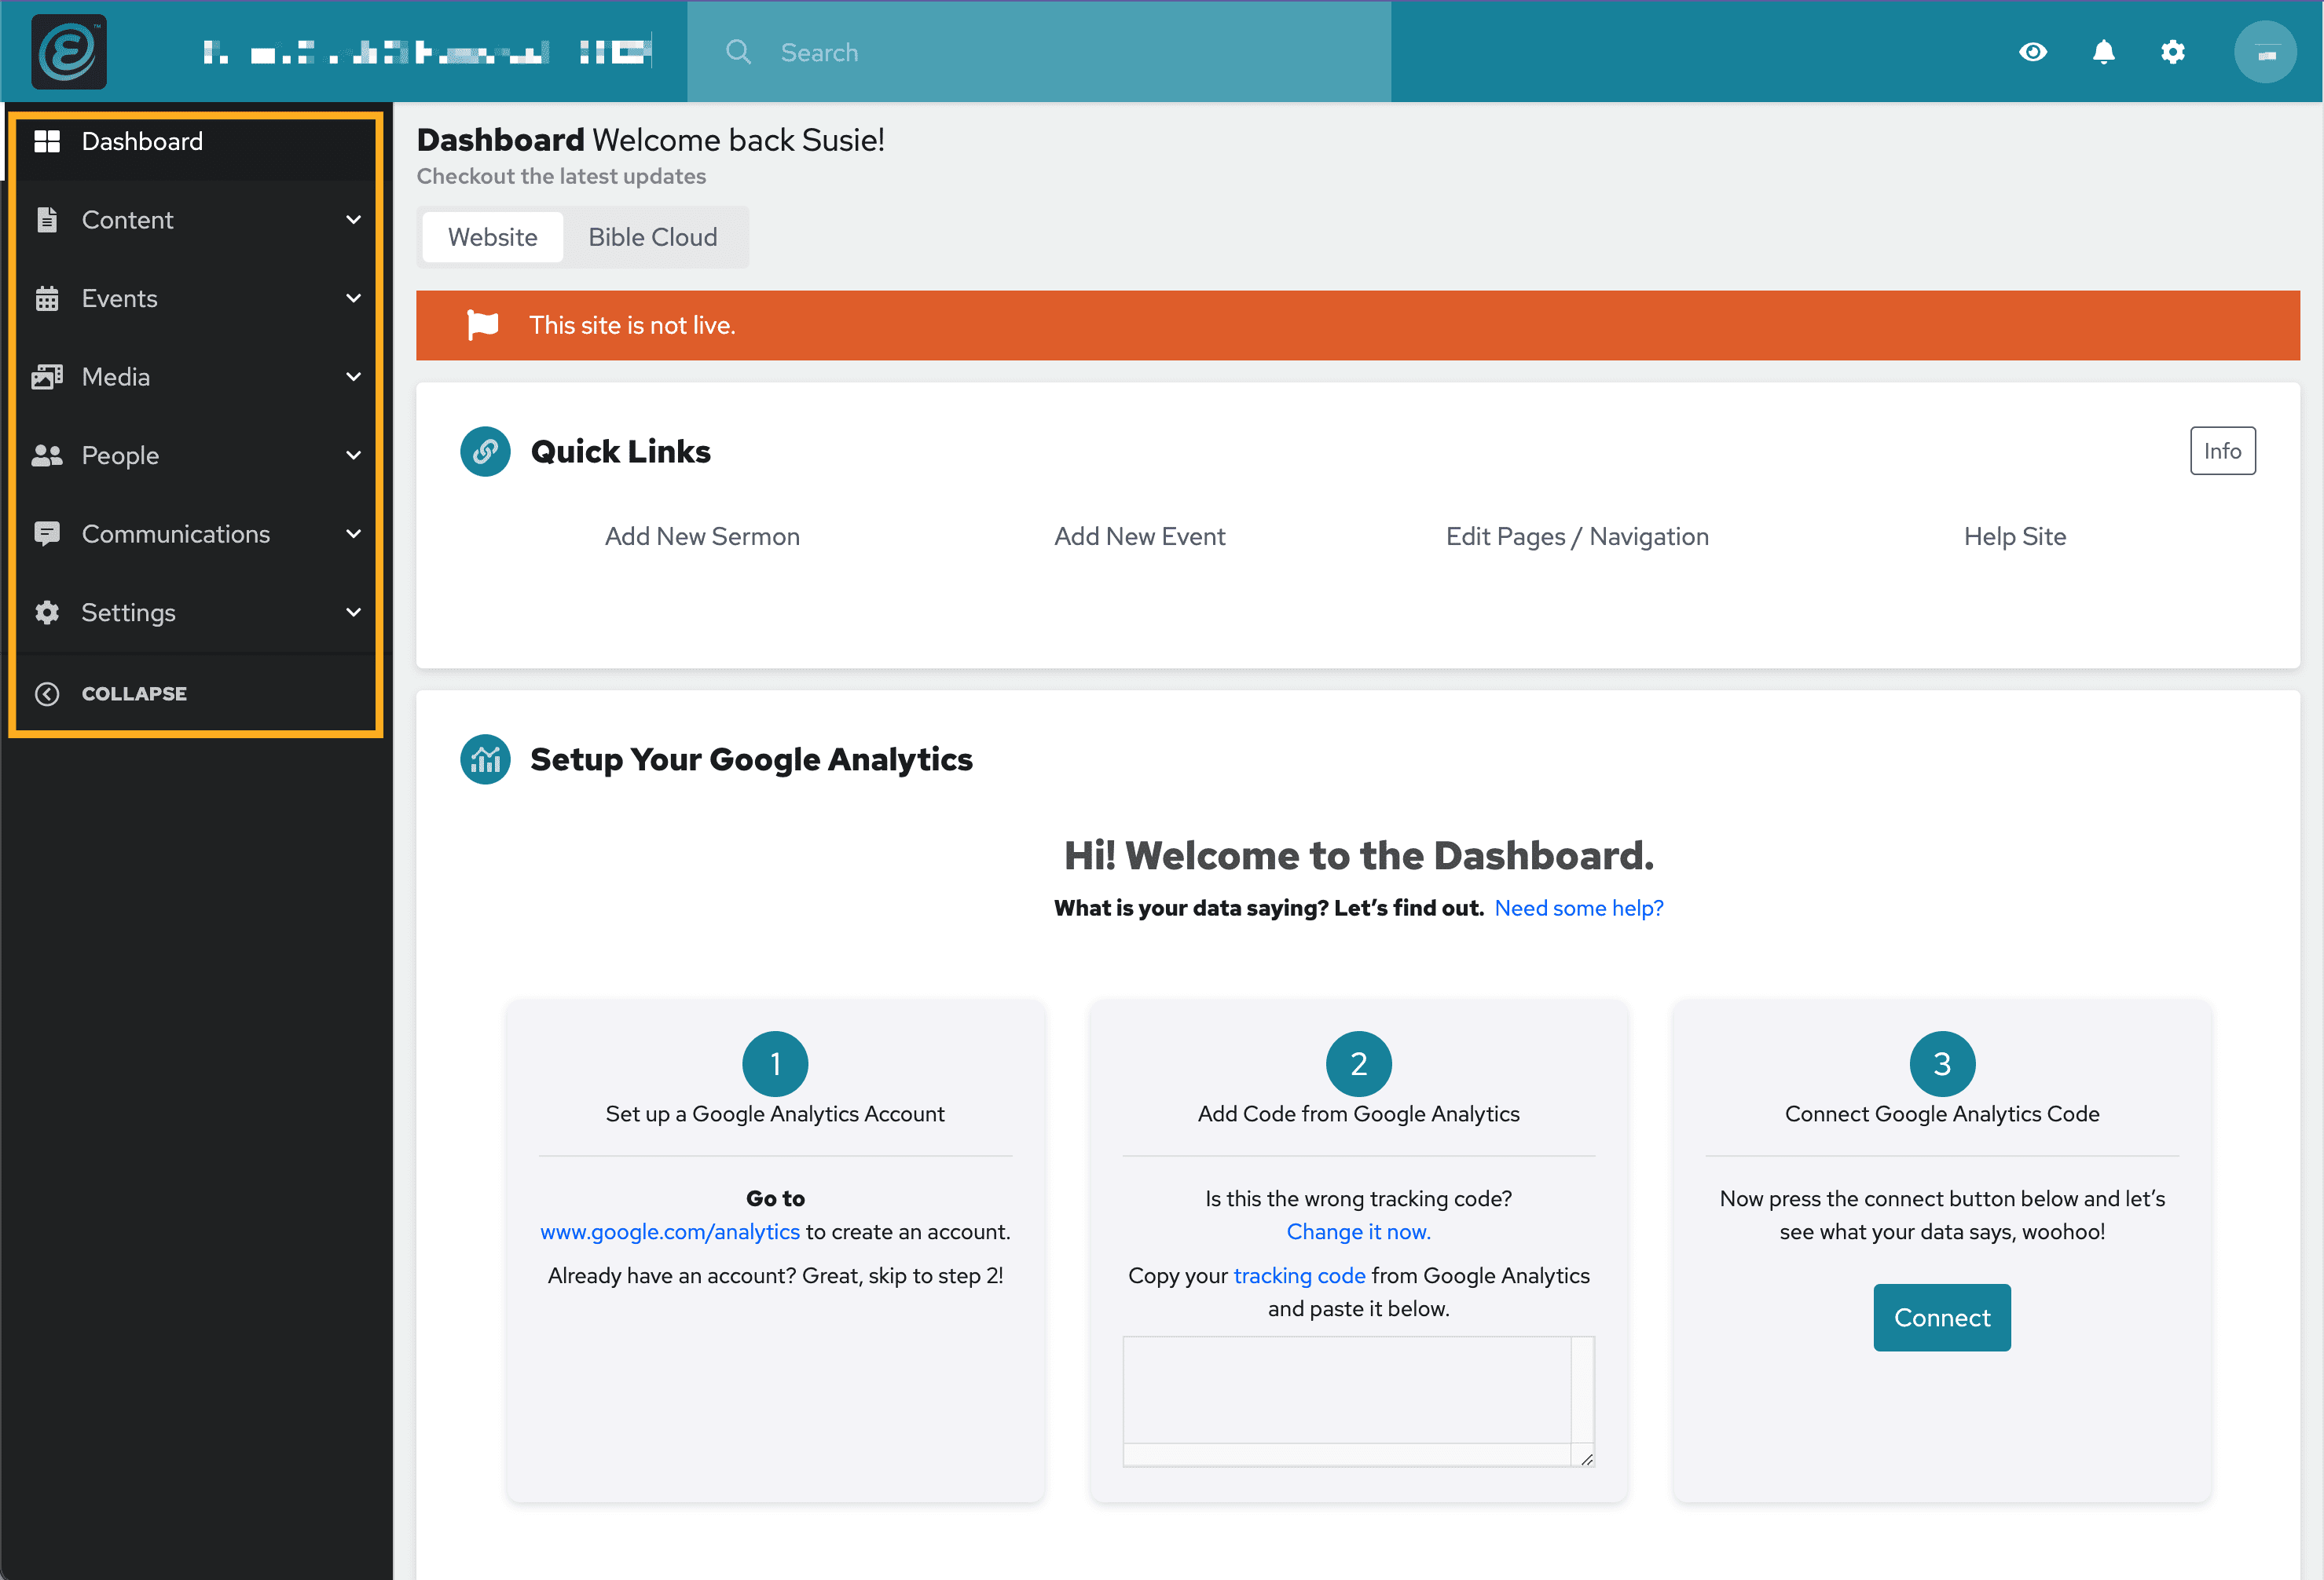Click the Content document icon

47,220
